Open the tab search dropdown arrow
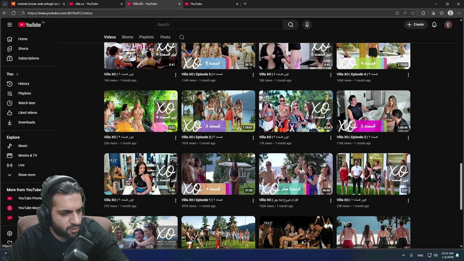 coord(5,4)
